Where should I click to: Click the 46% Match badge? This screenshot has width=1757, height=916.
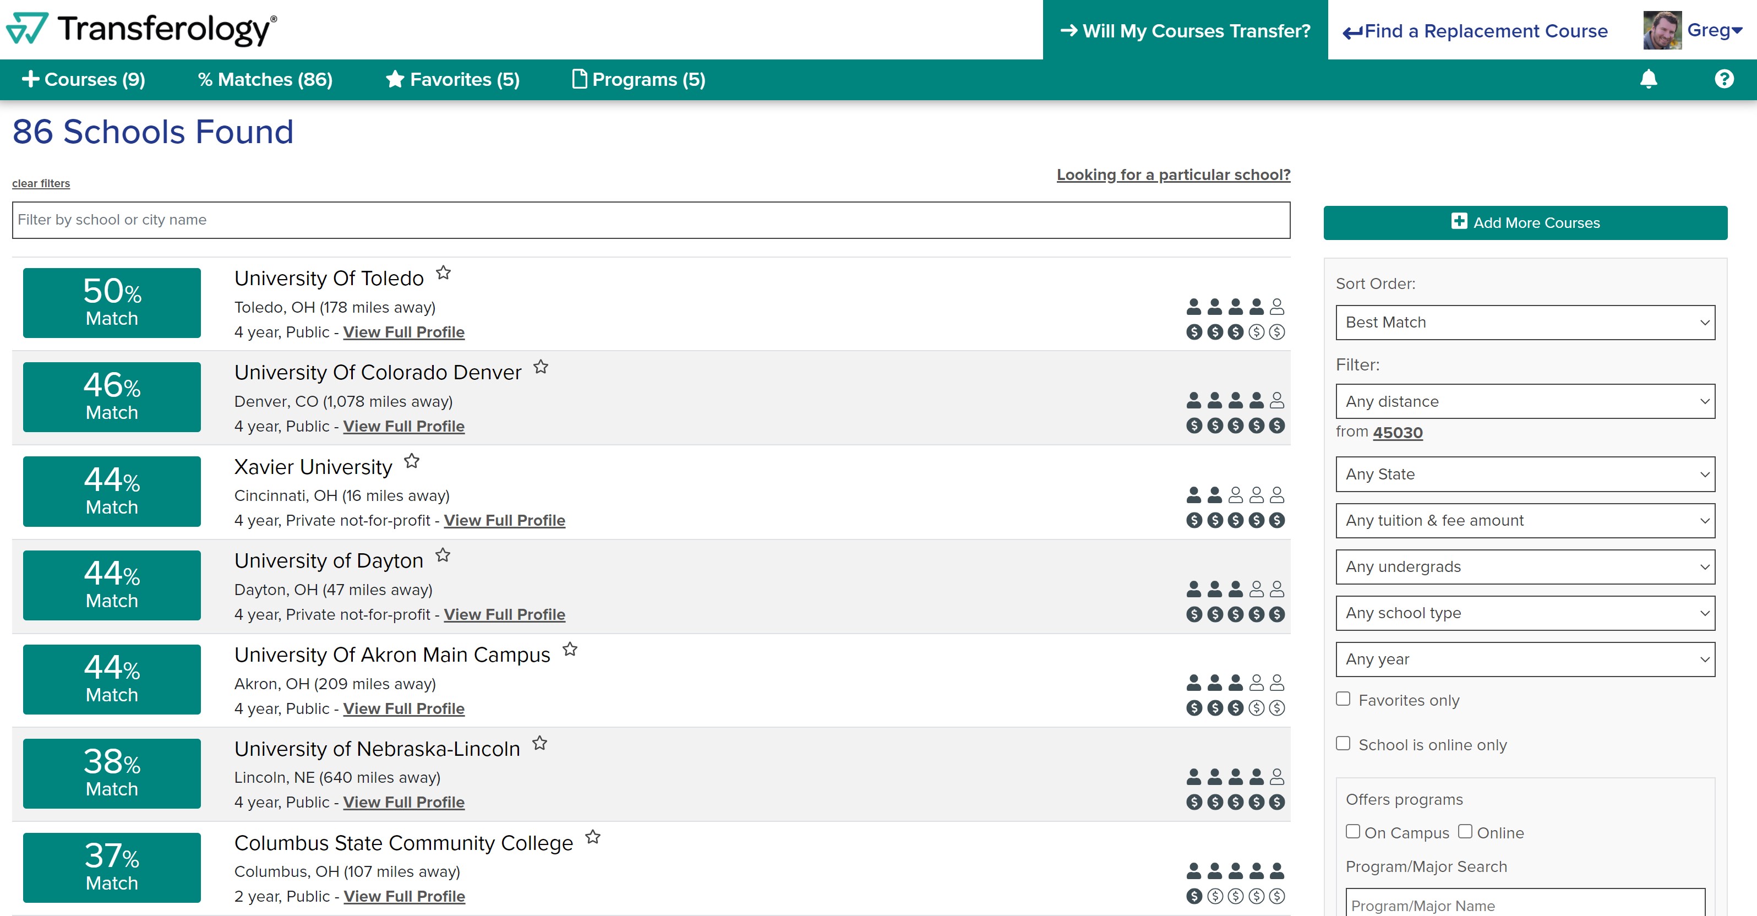pos(112,397)
